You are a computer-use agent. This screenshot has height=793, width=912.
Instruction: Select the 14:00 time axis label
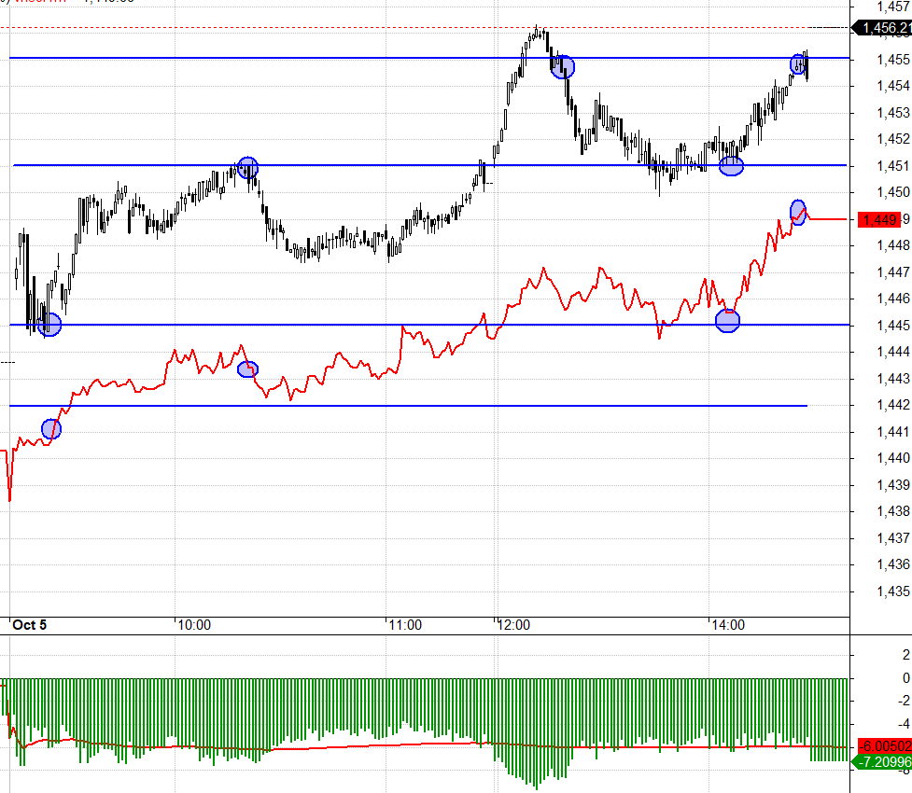coord(727,625)
